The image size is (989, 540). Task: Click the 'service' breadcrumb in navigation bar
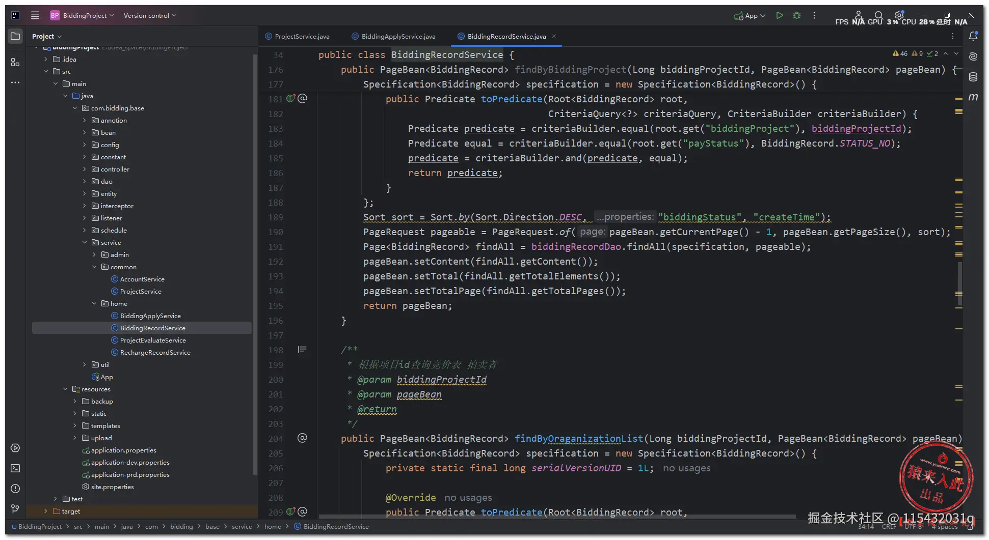tap(242, 526)
